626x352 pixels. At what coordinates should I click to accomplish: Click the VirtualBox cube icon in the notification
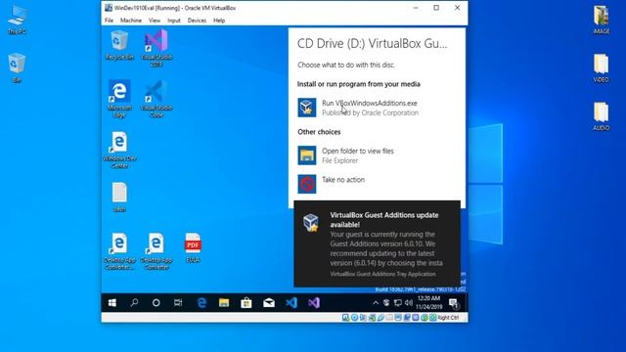click(x=311, y=223)
